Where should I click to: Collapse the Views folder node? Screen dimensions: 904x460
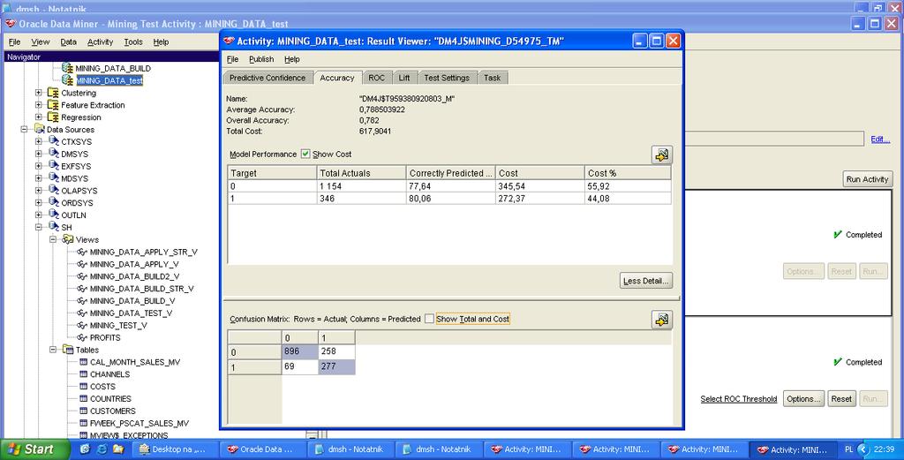[52, 239]
